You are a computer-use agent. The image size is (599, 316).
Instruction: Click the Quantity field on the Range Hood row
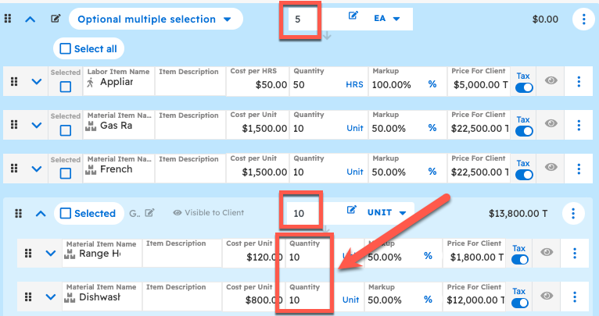click(x=305, y=257)
